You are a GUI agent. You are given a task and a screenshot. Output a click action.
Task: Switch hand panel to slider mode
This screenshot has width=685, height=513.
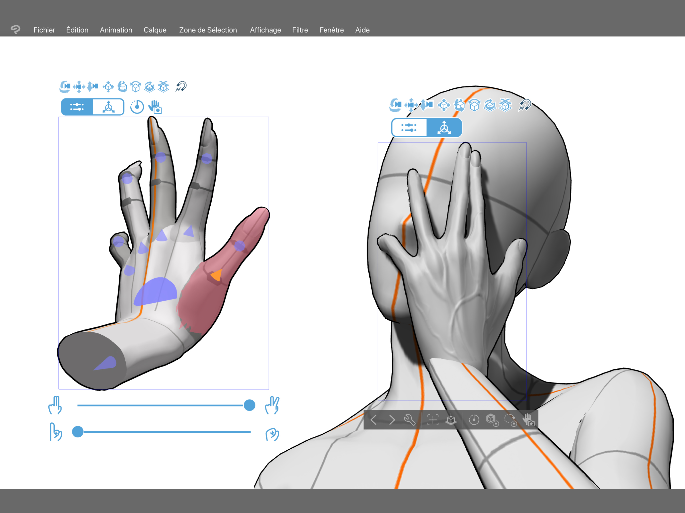[77, 107]
